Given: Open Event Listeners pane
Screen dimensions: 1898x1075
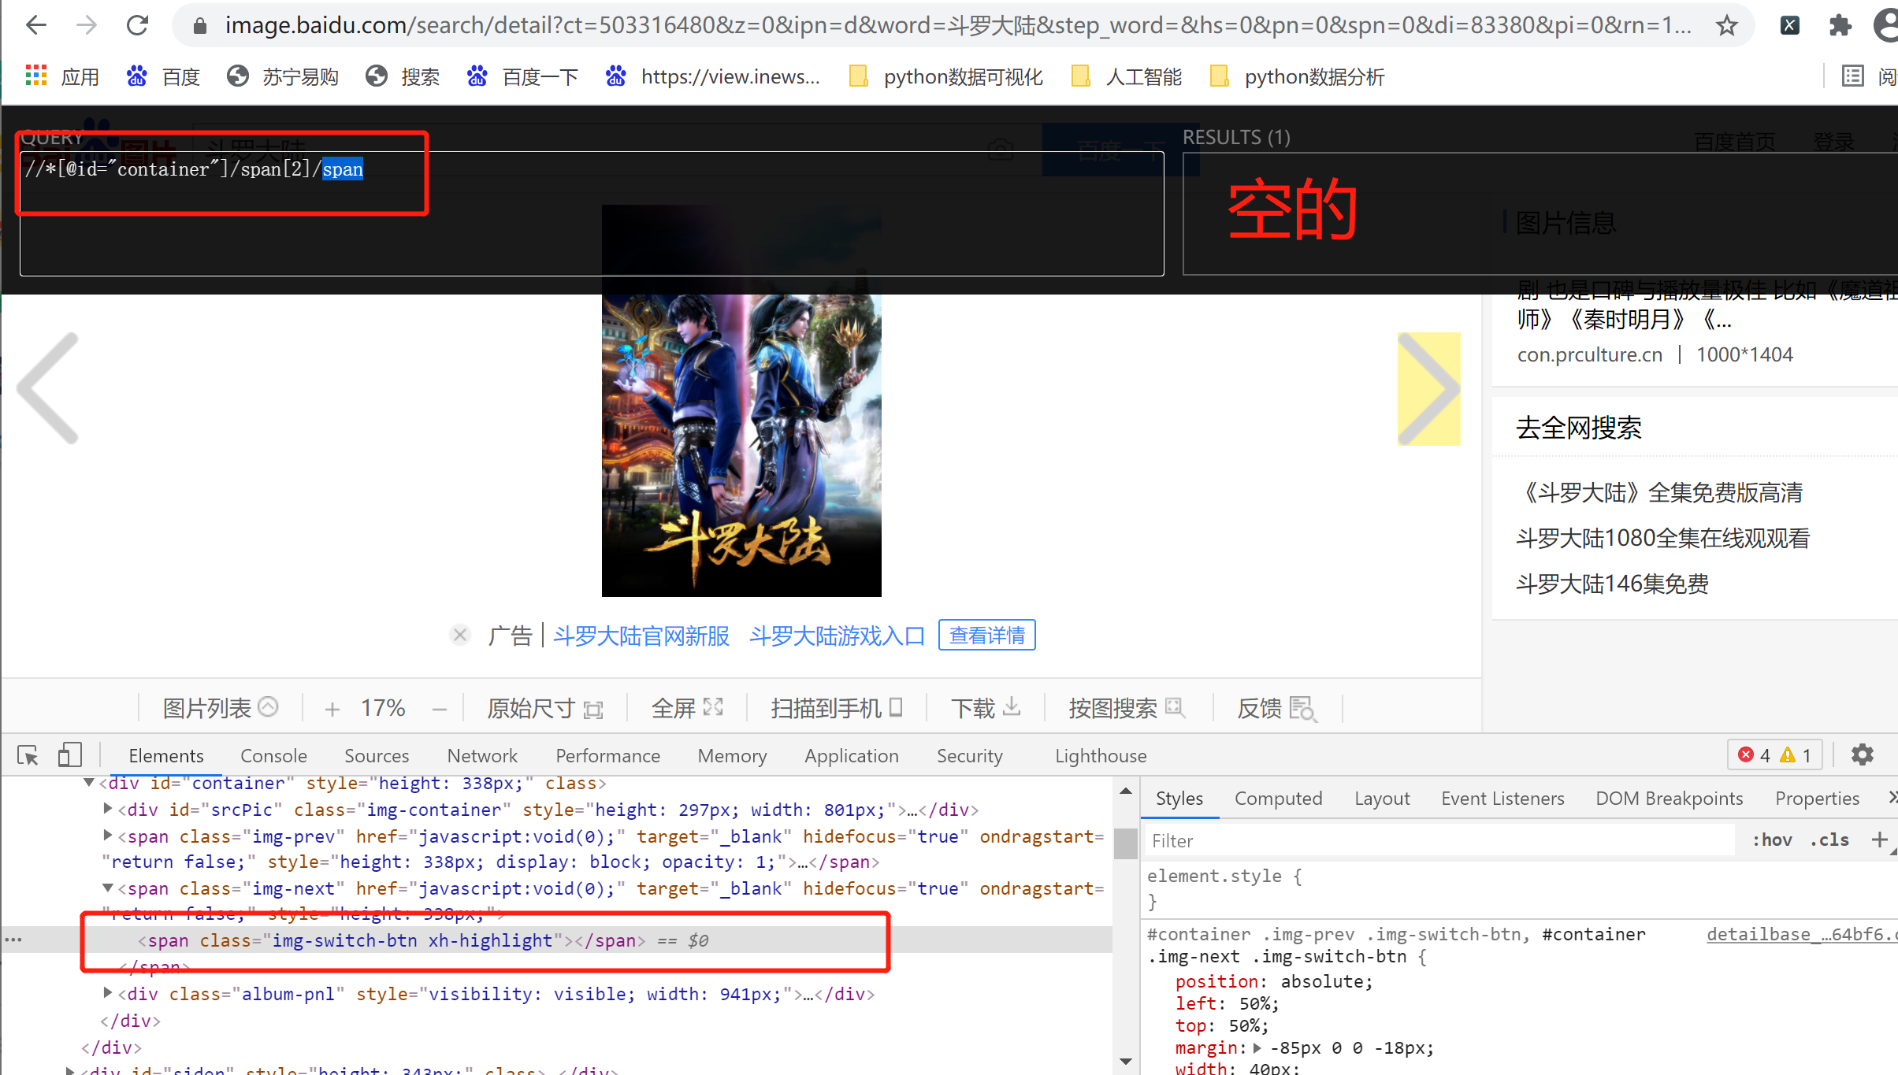Looking at the screenshot, I should pyautogui.click(x=1502, y=799).
